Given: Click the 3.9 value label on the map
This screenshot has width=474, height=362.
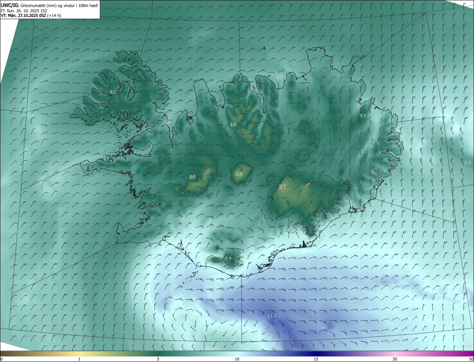Looking at the screenshot, I should 233,125.
